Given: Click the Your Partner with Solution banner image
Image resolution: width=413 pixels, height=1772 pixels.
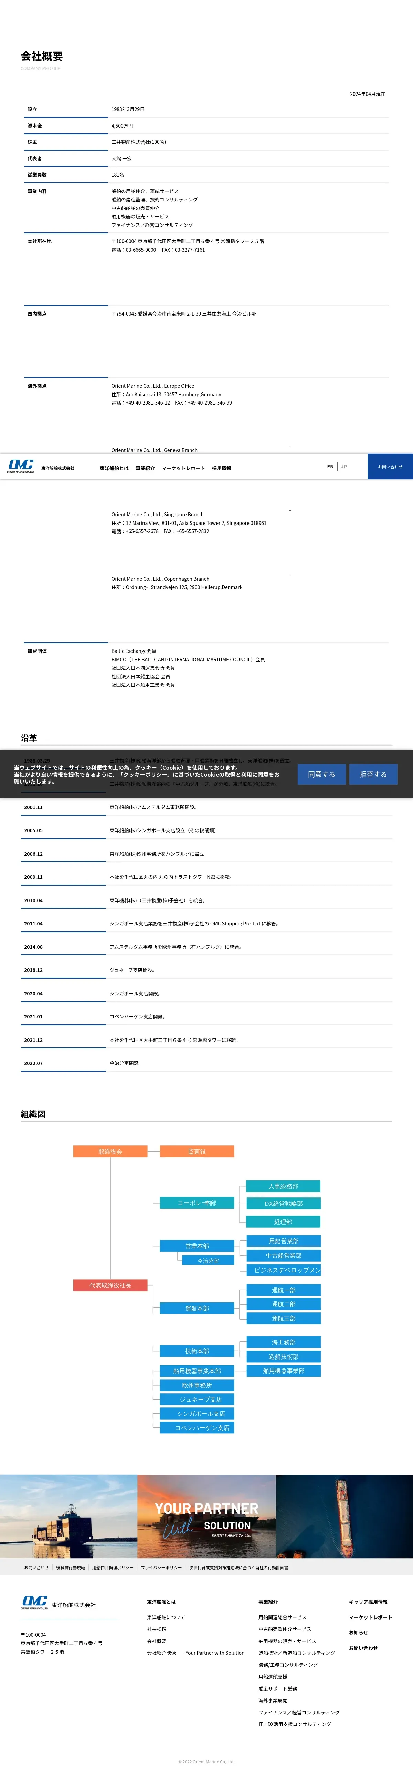Looking at the screenshot, I should tap(206, 1516).
